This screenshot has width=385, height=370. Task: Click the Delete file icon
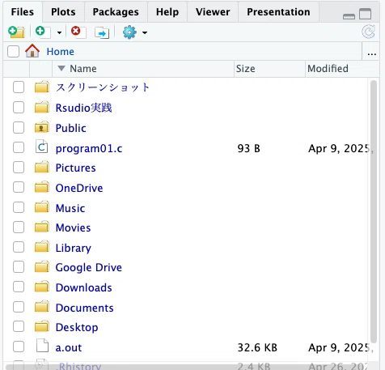78,32
